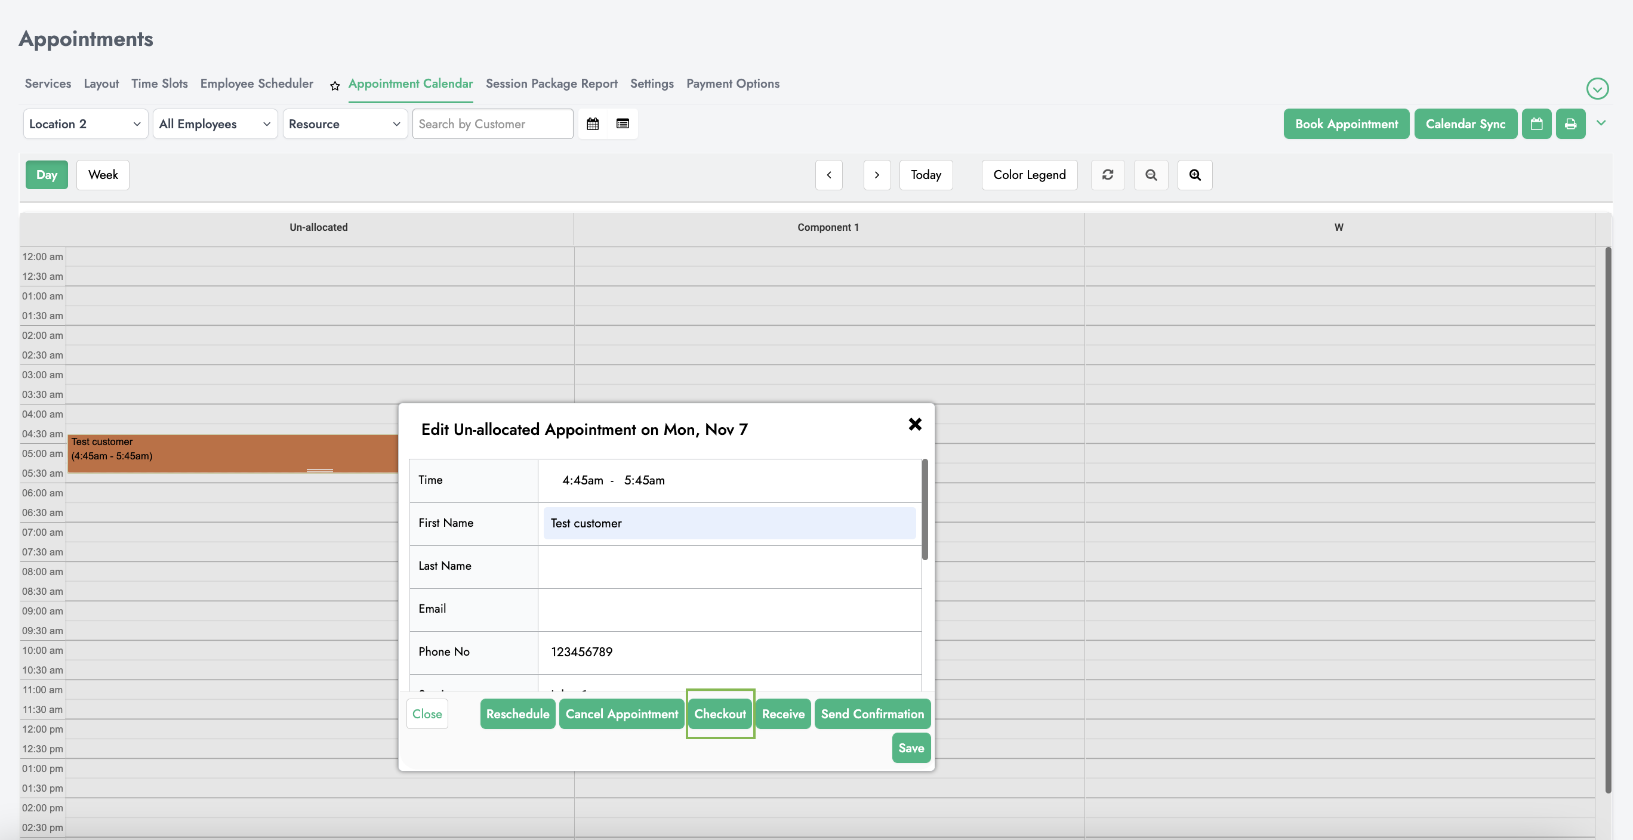Image resolution: width=1633 pixels, height=840 pixels.
Task: Open the All Employees dropdown
Action: [214, 124]
